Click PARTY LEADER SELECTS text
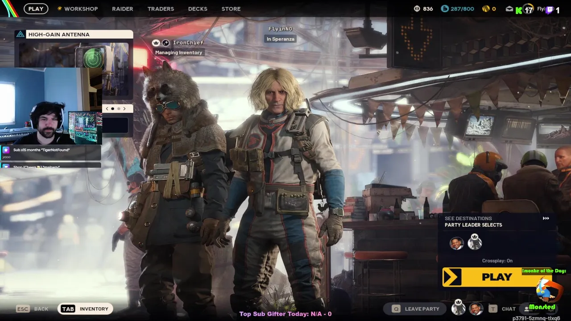571x321 pixels. 473,225
